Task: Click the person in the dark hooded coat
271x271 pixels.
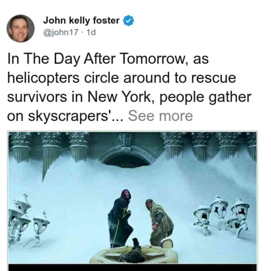Action: click(120, 219)
